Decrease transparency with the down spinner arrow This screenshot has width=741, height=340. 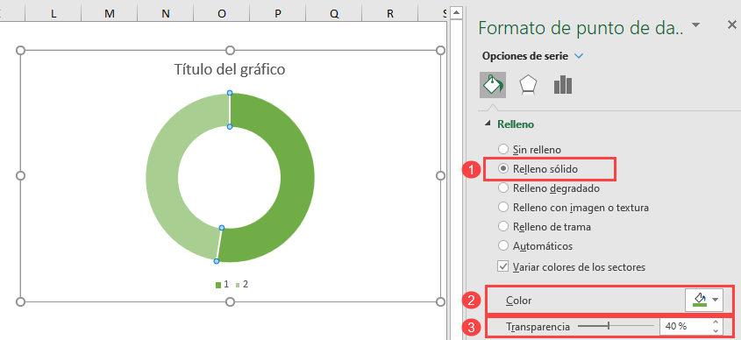pos(716,330)
